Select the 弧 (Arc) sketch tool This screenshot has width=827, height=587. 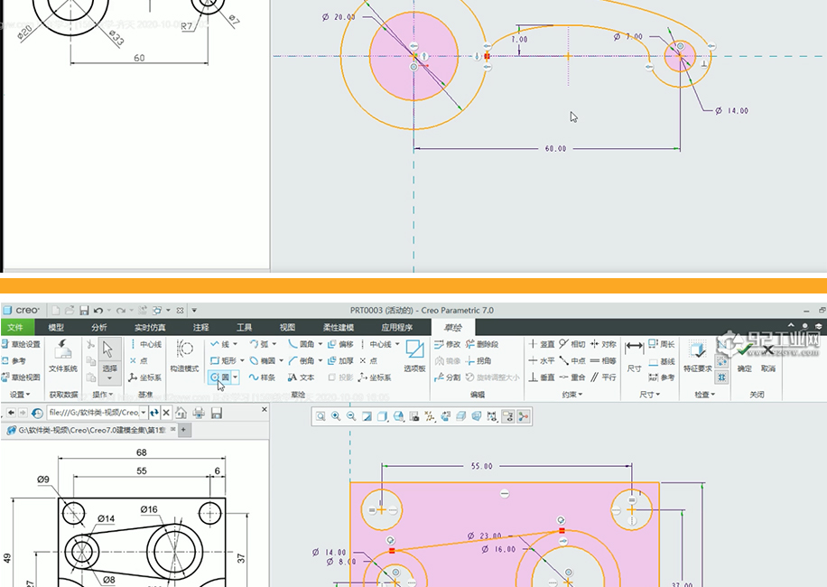259,344
